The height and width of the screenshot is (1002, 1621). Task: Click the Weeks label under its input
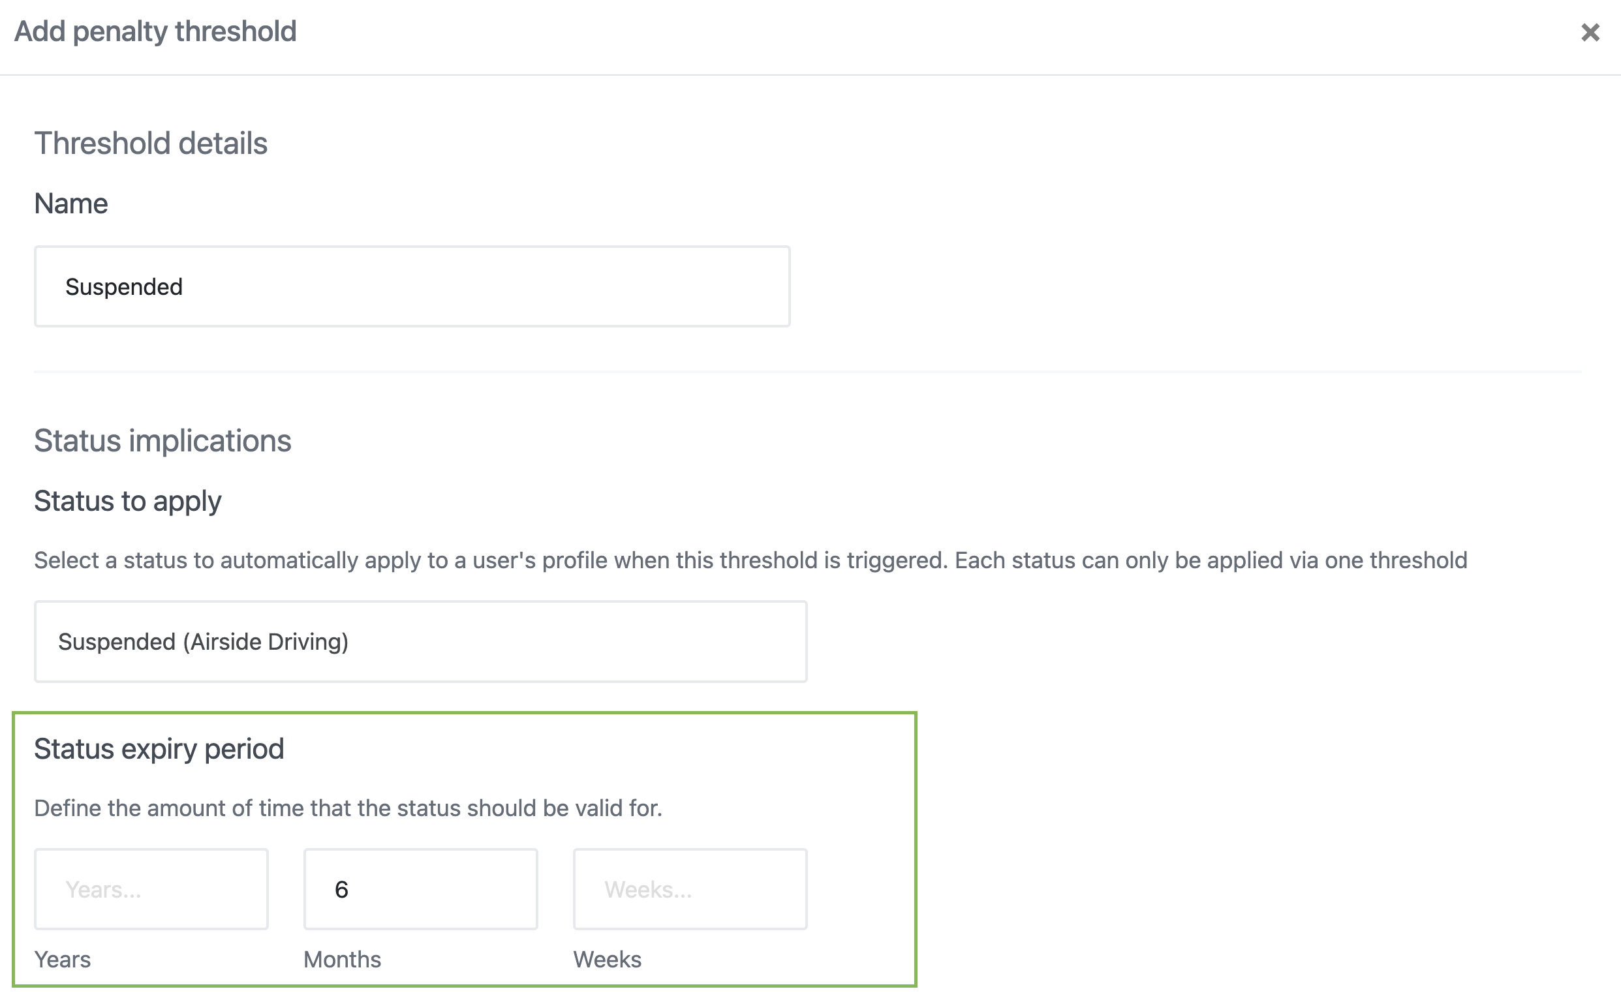click(x=607, y=958)
